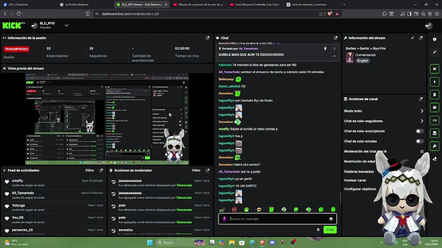
Task: Toggle the chat bubble panel icon in sidebar
Action: coord(435,107)
